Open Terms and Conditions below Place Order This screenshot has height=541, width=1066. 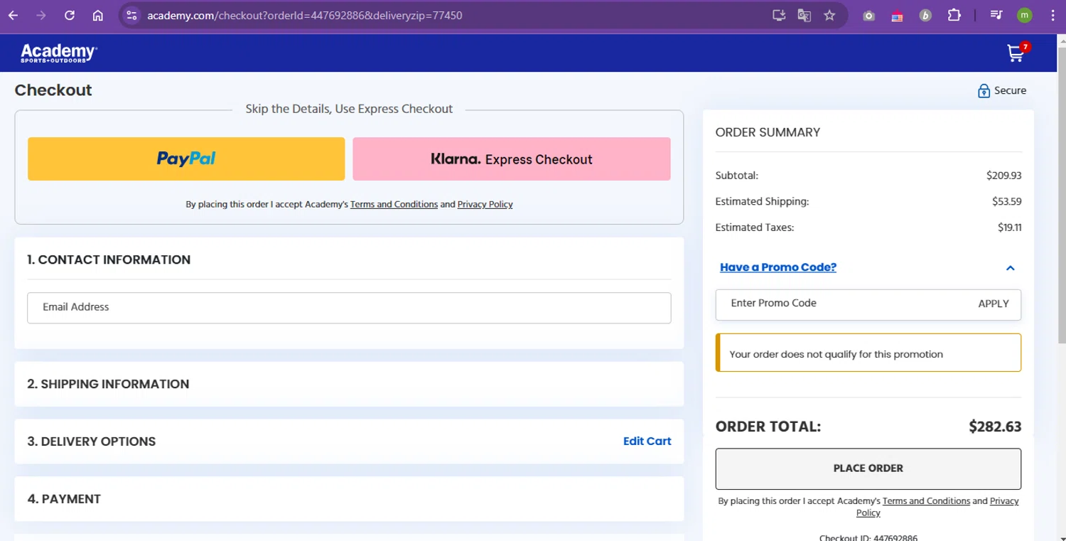click(x=926, y=501)
